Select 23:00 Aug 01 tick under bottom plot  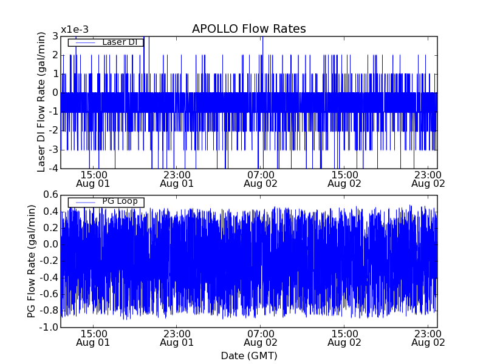point(177,338)
